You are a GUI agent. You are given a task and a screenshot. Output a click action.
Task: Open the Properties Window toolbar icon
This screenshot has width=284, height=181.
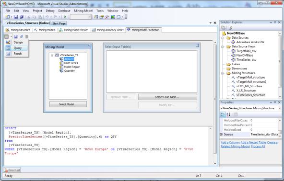point(101,17)
